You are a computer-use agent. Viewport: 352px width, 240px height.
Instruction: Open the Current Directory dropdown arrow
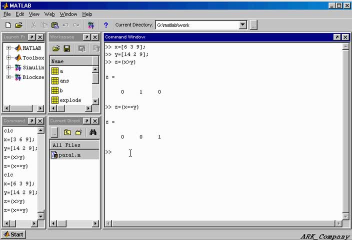coord(242,24)
